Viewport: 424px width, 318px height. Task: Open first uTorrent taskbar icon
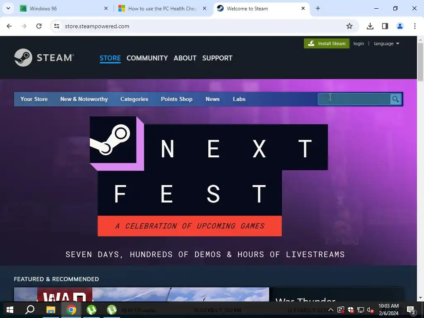(92, 310)
